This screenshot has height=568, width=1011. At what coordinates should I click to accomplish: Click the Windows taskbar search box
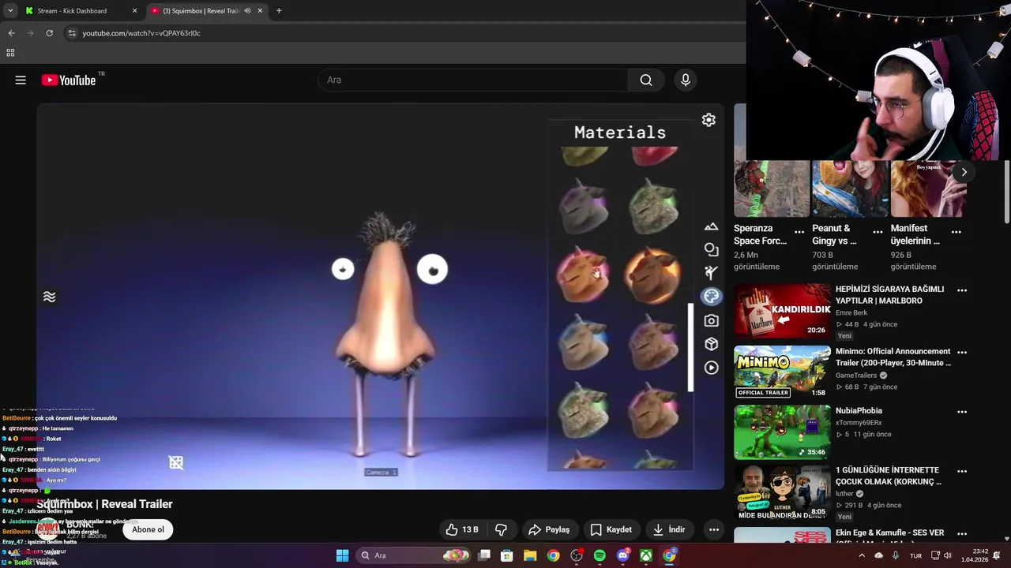click(415, 555)
